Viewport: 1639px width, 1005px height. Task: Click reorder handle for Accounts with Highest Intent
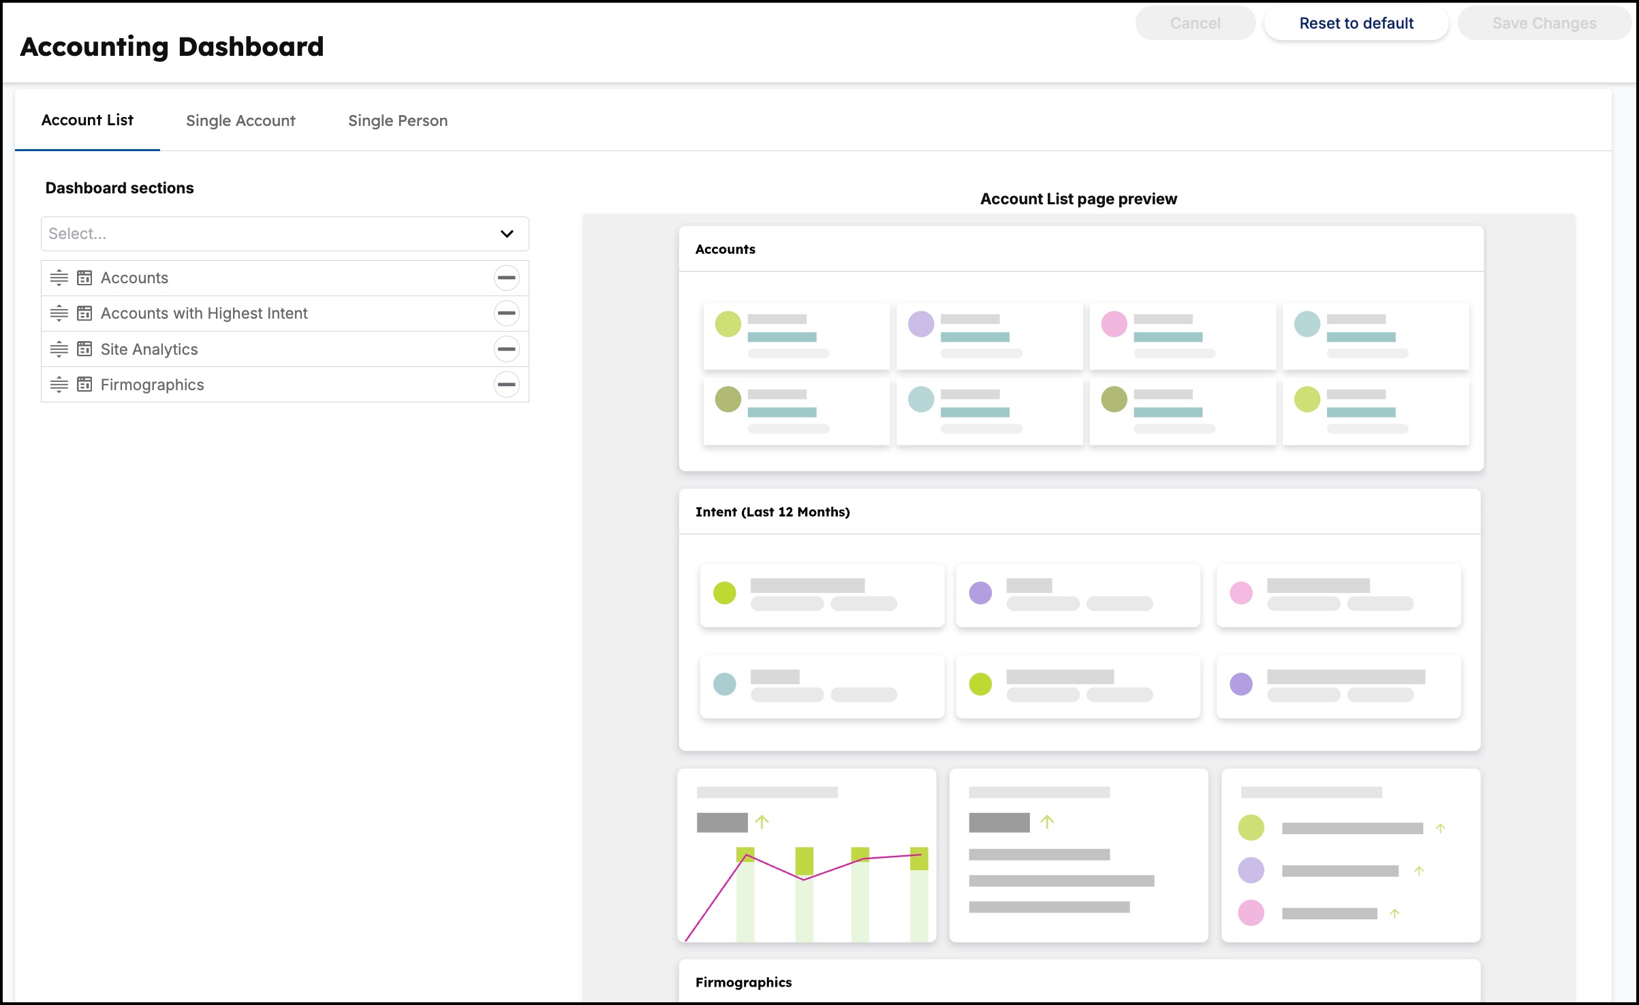[59, 313]
